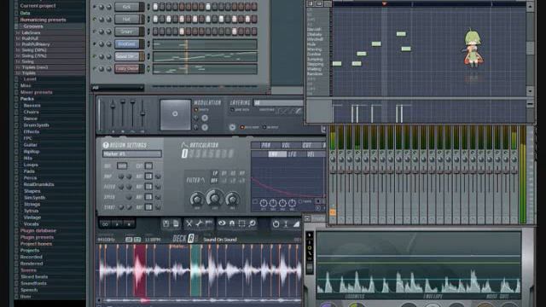
Task: Collapse the Packs folder in the browser
Action: 26,99
